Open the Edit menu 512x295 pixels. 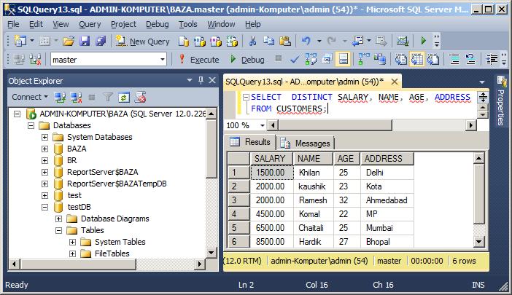coord(36,24)
